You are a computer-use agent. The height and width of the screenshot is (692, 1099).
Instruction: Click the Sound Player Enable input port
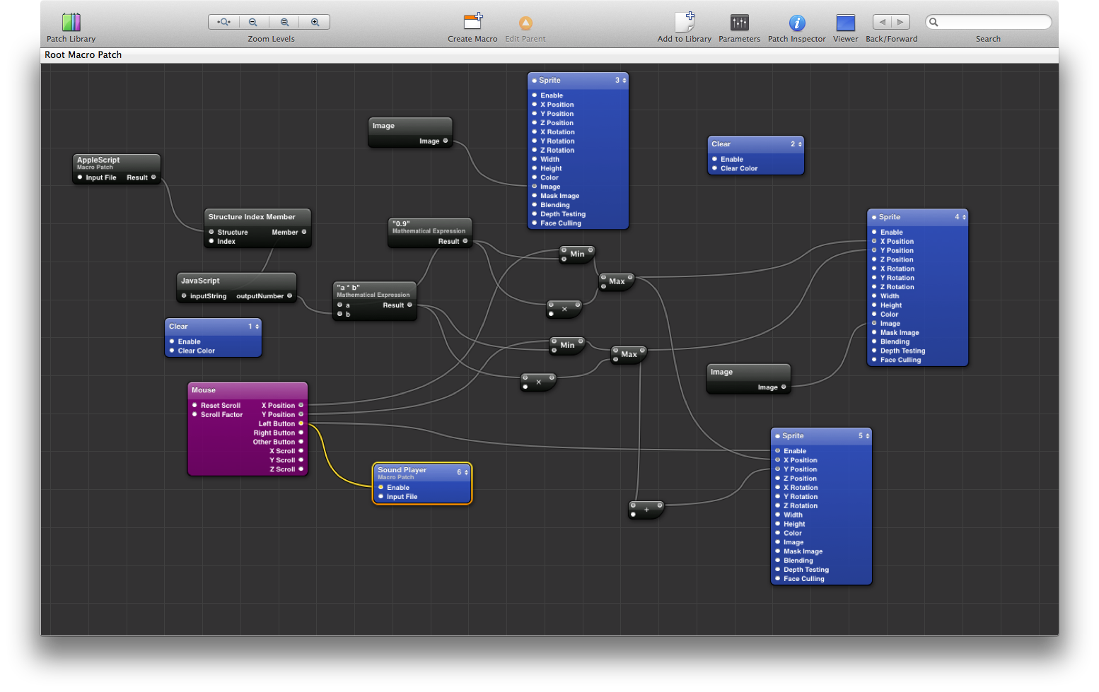[x=381, y=487]
